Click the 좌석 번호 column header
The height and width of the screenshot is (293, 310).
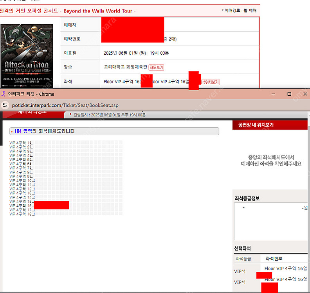pos(274,259)
